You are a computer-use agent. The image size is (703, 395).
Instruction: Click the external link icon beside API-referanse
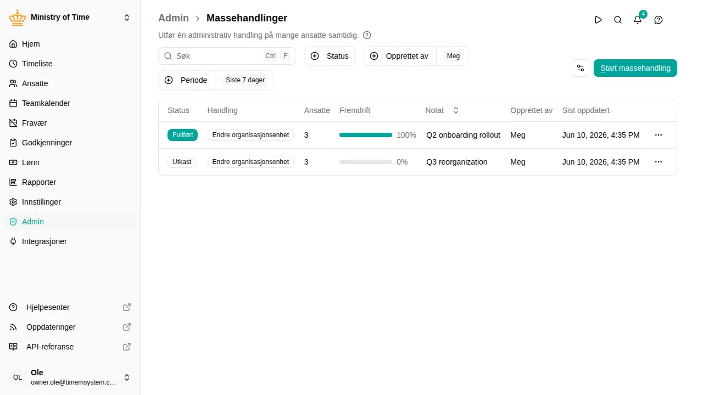click(127, 347)
